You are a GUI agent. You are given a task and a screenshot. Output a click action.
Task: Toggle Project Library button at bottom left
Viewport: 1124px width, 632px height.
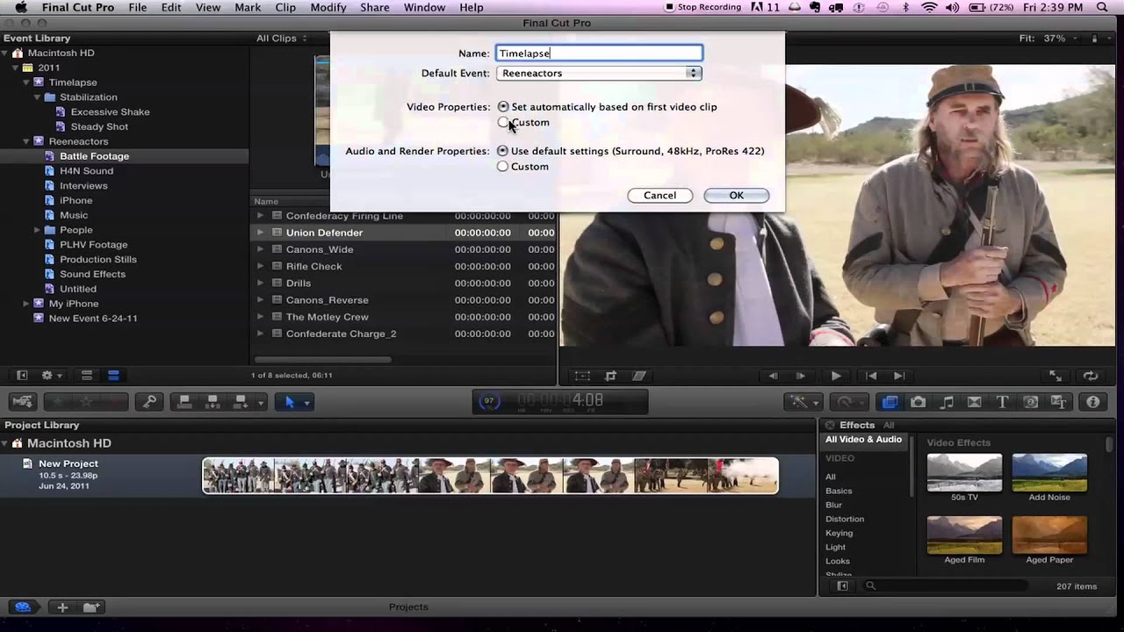point(23,607)
